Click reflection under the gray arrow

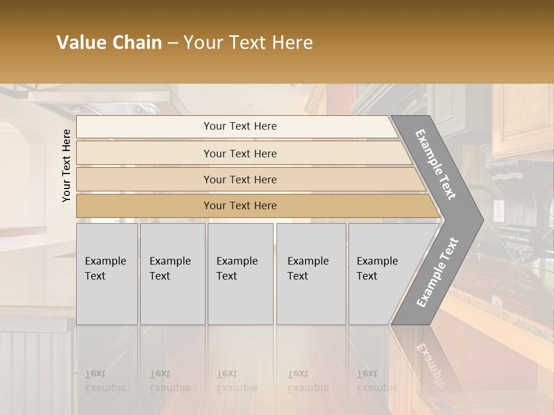click(x=431, y=364)
